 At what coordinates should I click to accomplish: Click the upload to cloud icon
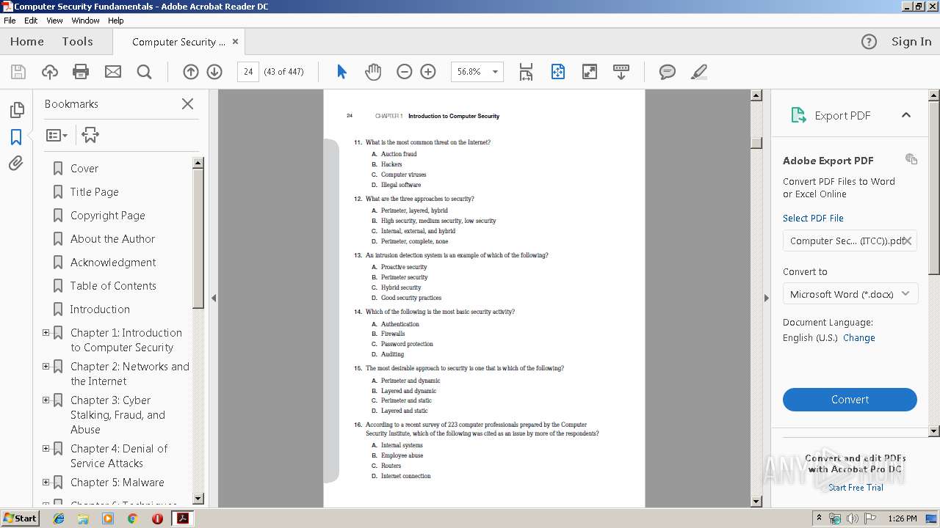click(x=50, y=72)
